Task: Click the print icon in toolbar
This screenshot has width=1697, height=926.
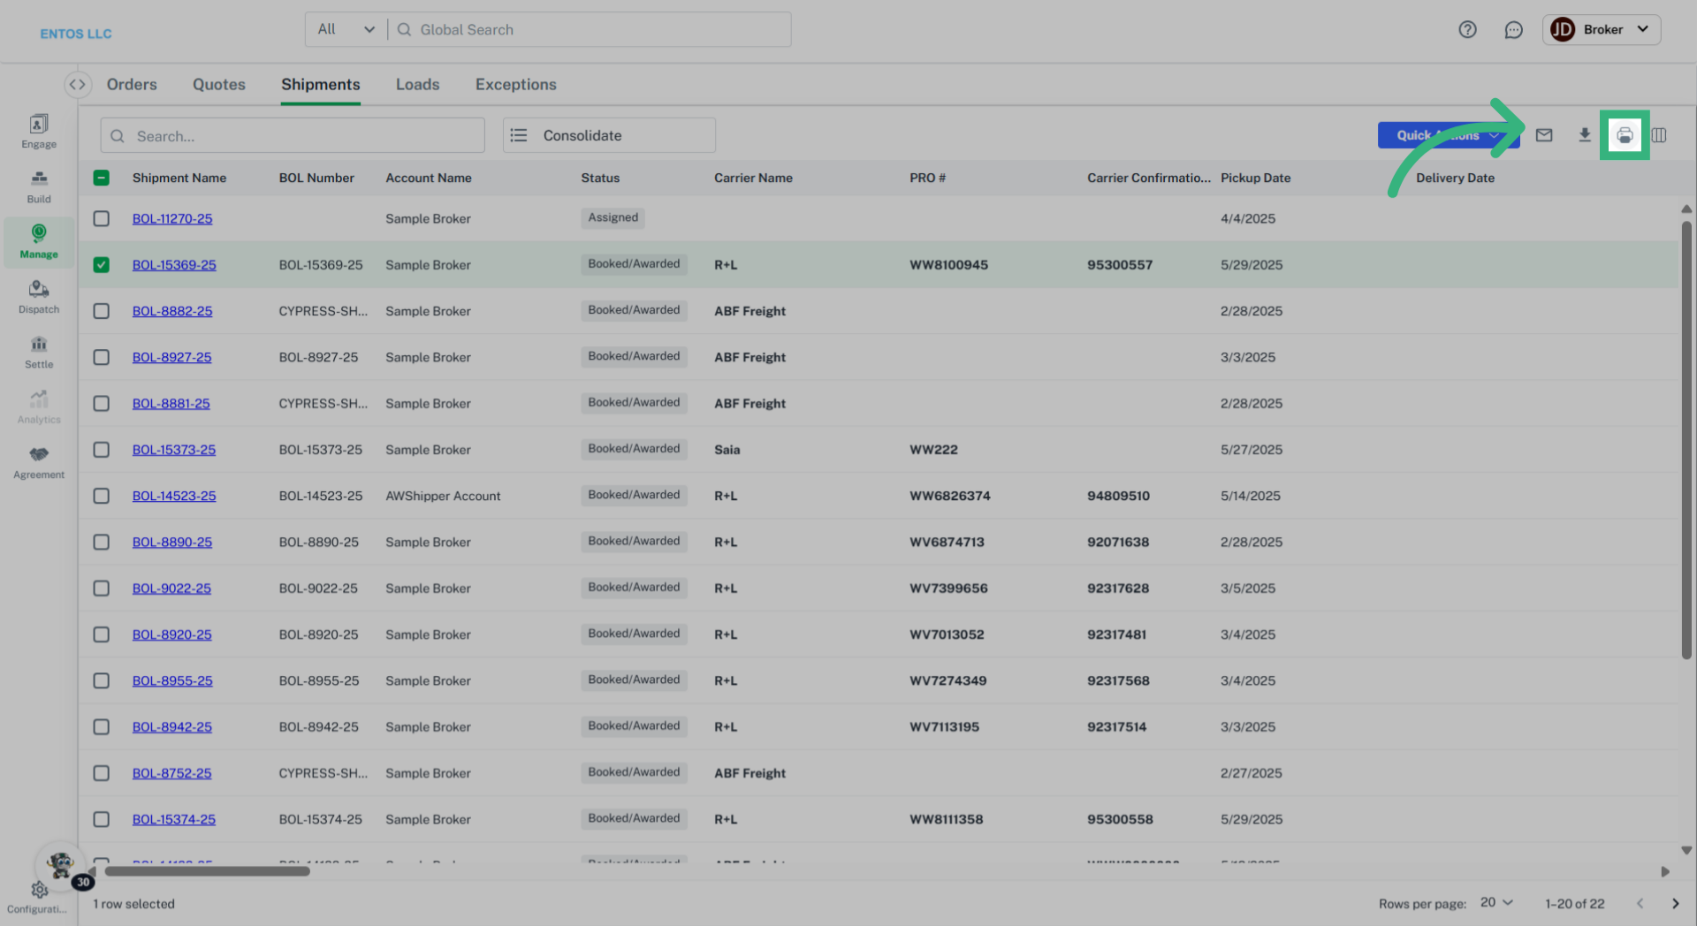Action: 1624,135
